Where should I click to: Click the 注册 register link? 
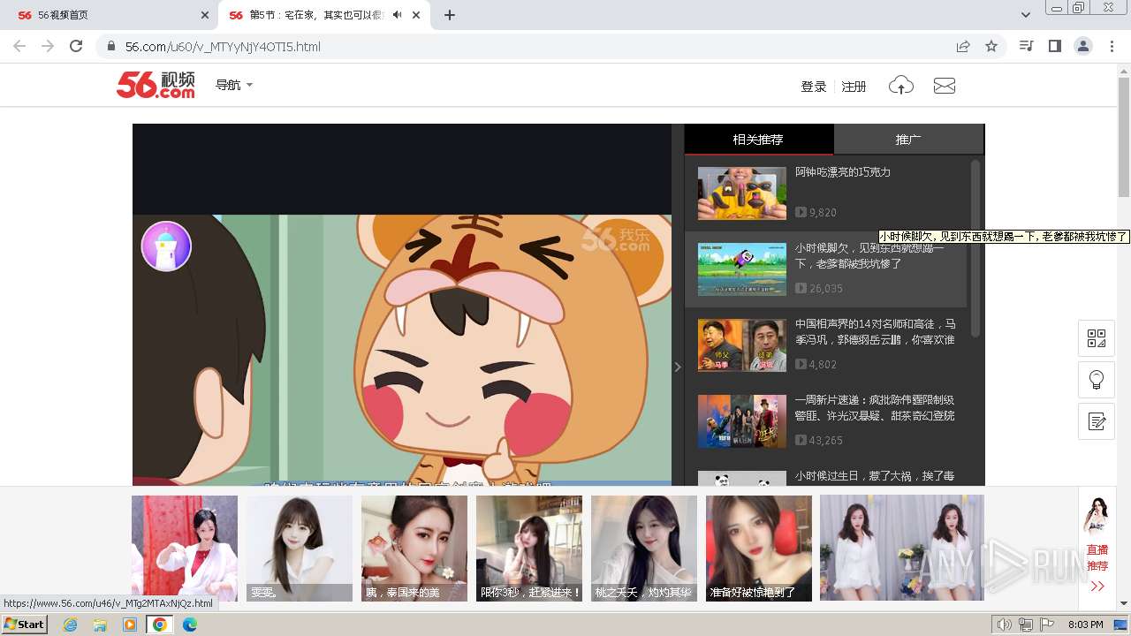tap(854, 87)
